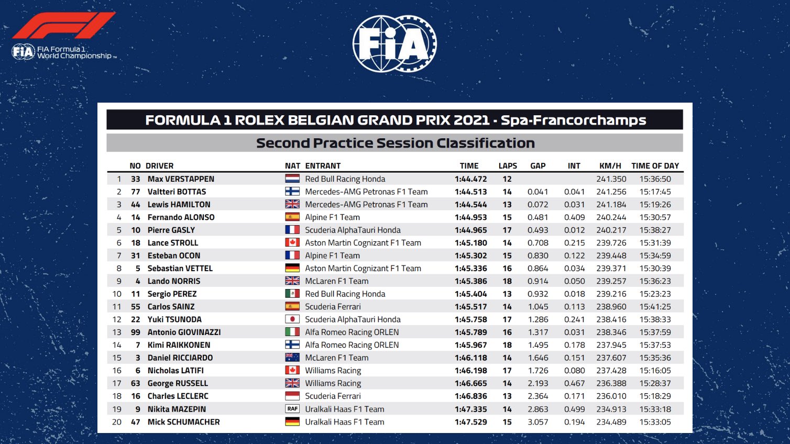
Task: Click Scuderia Ferrari in Carlos Sainz's row
Action: click(x=333, y=307)
